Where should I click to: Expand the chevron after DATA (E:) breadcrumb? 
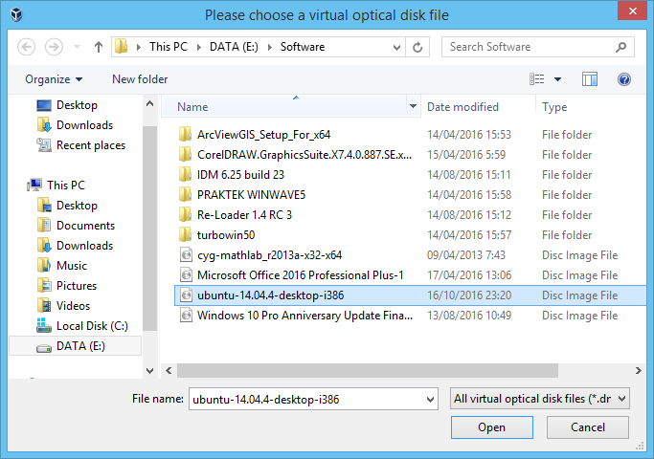270,47
